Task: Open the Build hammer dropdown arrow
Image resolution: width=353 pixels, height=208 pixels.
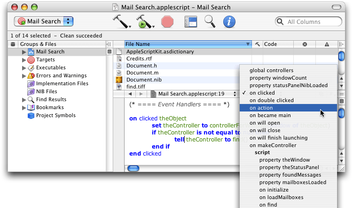Action: 130,27
